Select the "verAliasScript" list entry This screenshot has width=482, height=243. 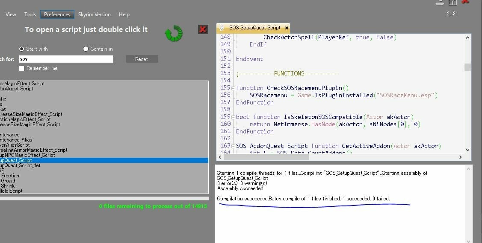click(15, 145)
